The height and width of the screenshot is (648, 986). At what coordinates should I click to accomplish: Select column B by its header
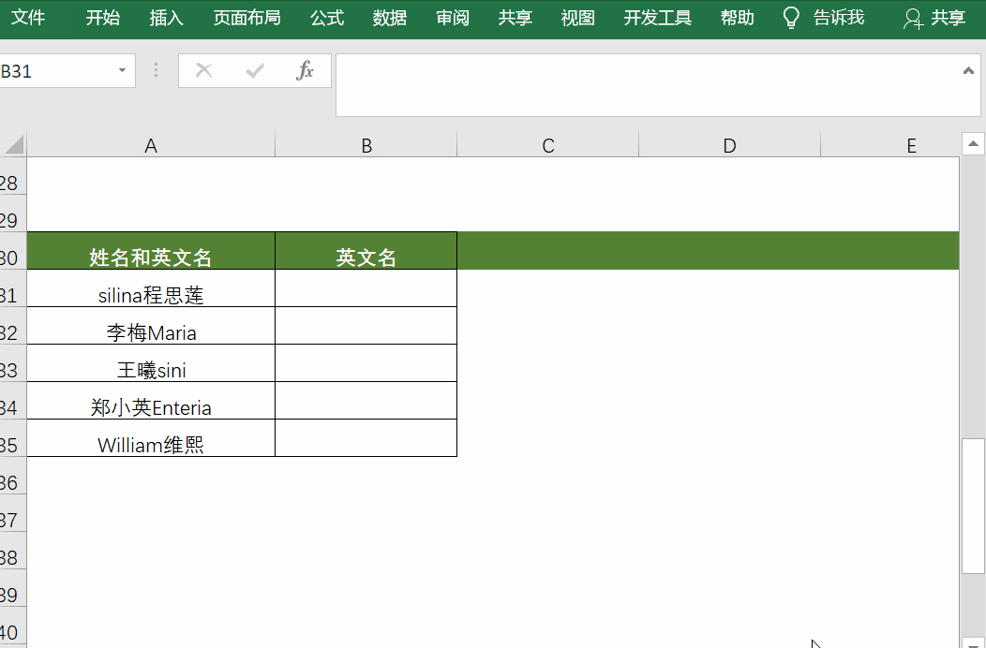[x=366, y=145]
